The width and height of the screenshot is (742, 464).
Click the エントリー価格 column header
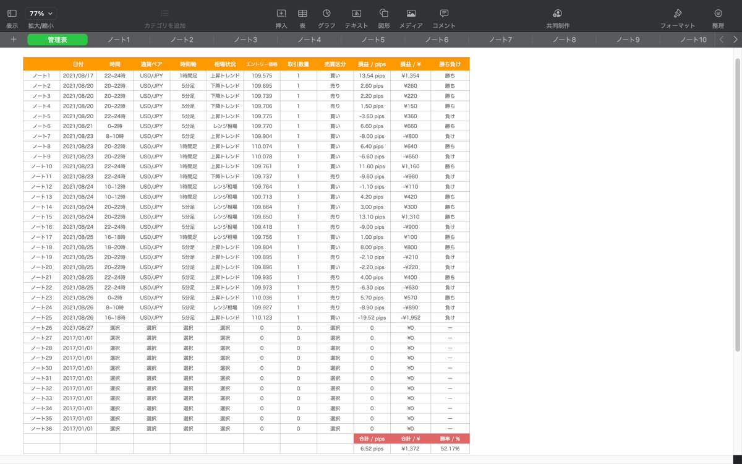(262, 64)
